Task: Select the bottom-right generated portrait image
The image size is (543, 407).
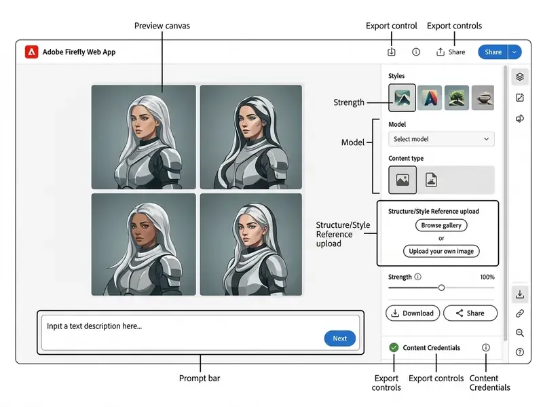Action: point(251,244)
